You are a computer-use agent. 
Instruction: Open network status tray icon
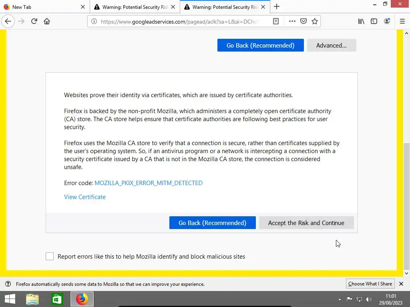click(x=359, y=299)
